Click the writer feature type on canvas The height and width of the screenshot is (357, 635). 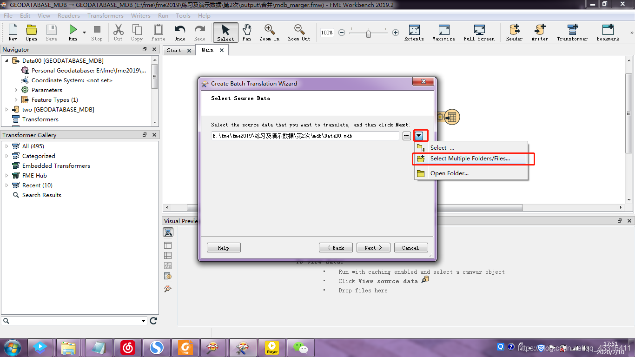(451, 117)
